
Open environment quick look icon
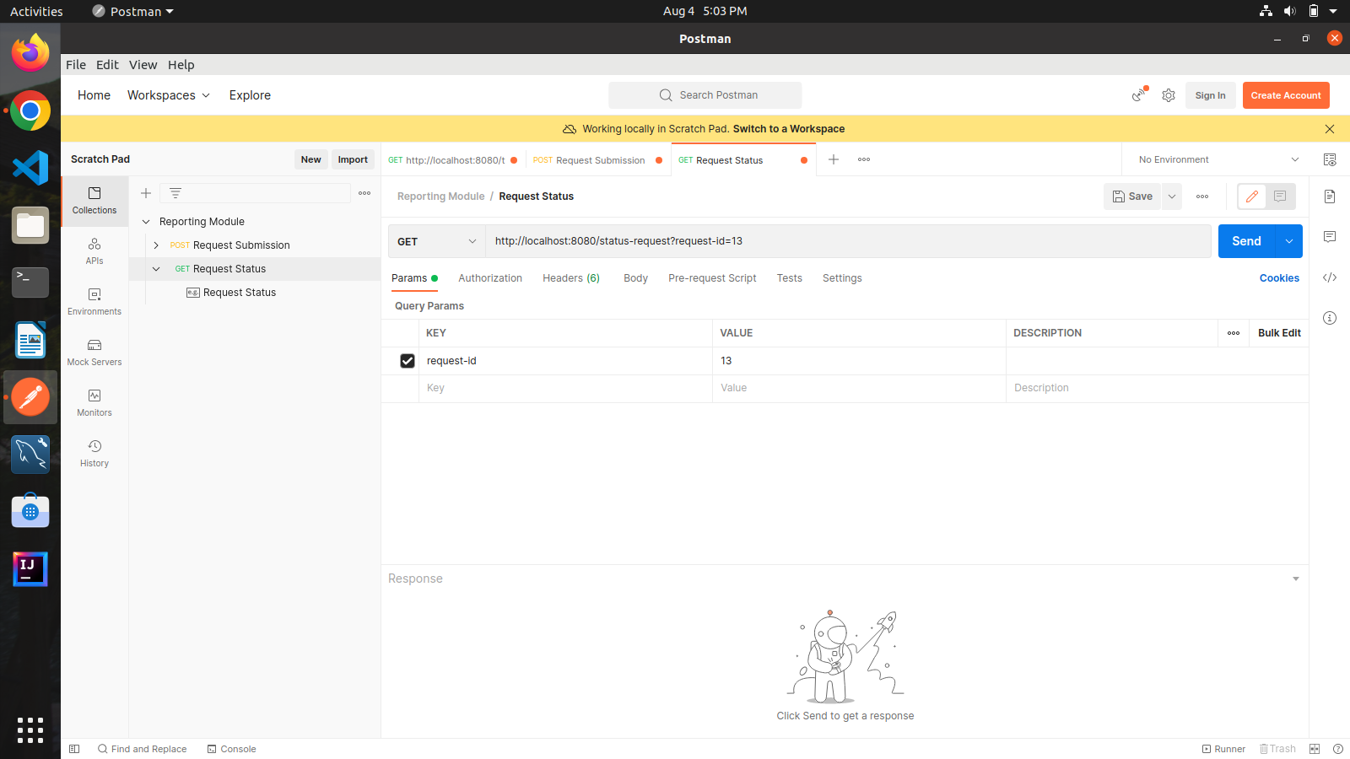(x=1330, y=159)
